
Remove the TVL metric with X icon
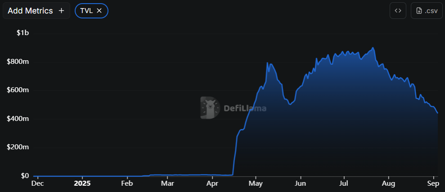[99, 11]
